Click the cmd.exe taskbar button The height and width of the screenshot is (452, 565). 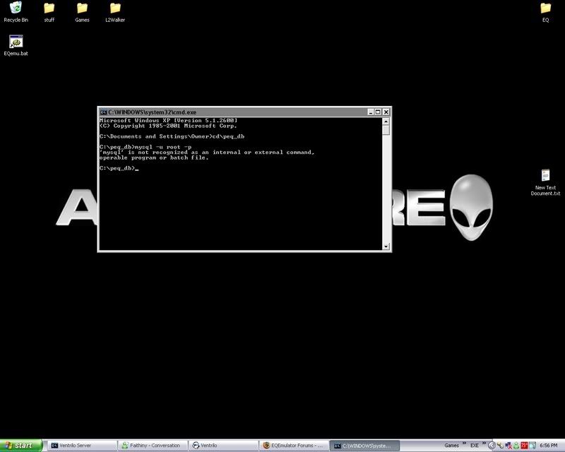point(364,446)
